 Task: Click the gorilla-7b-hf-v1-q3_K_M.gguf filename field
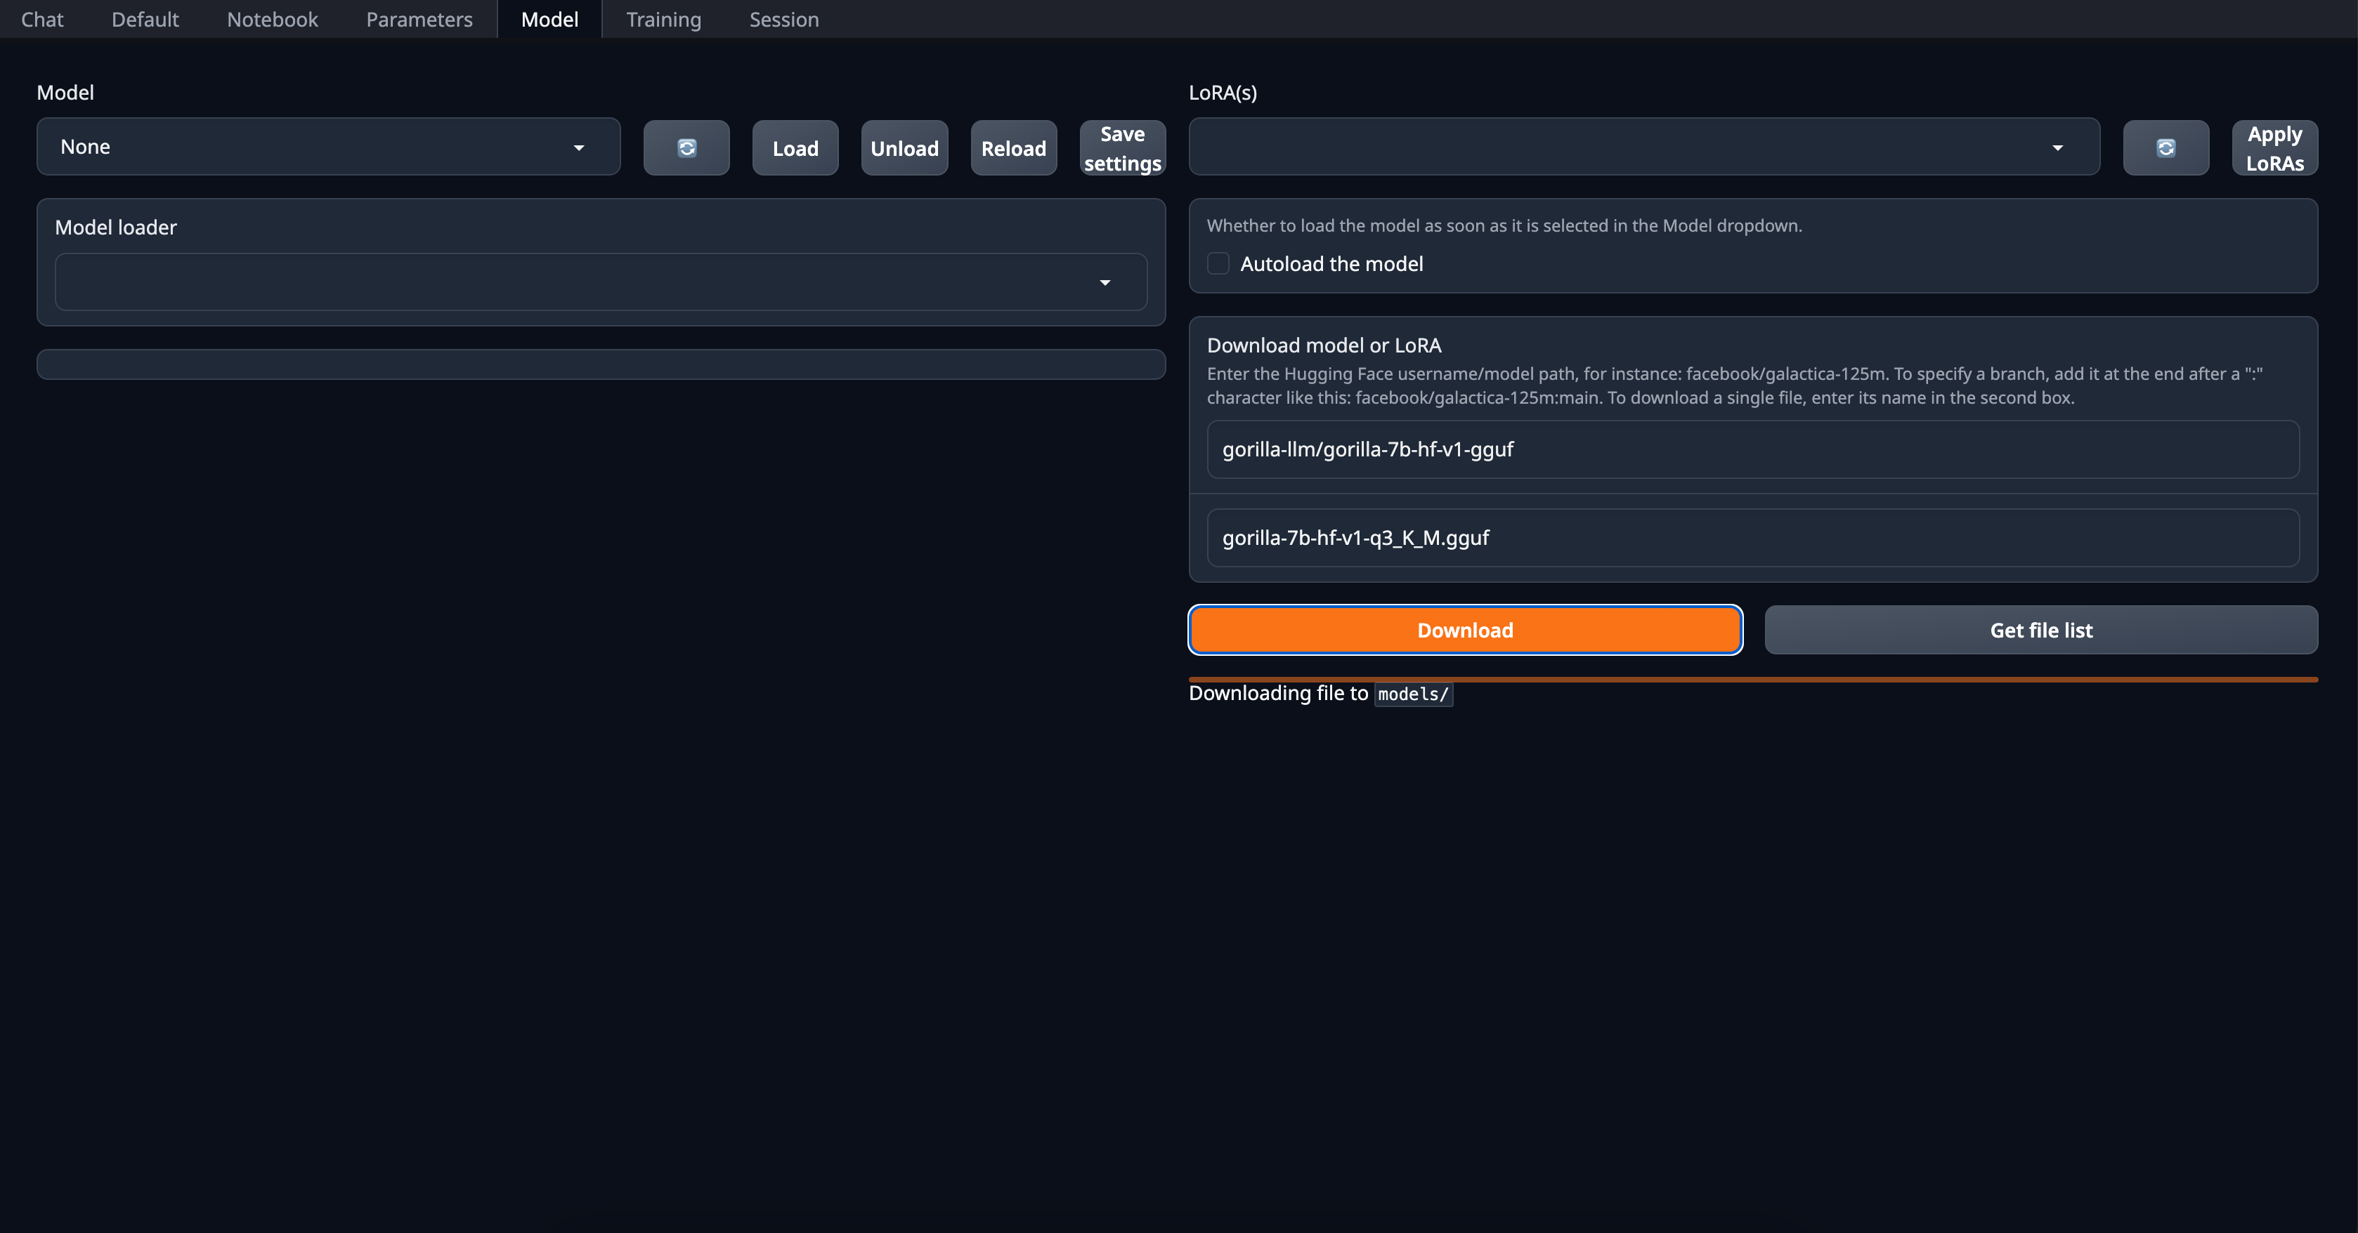point(1753,538)
